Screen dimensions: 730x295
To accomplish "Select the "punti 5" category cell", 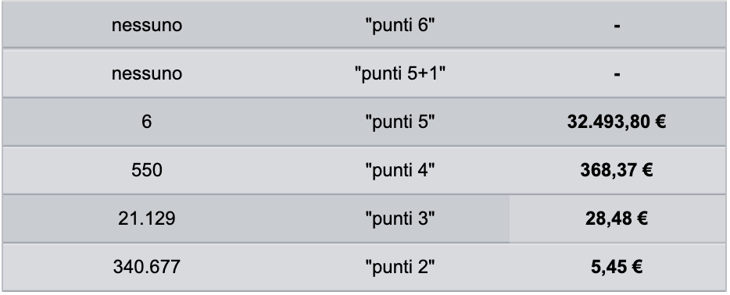I will (400, 122).
